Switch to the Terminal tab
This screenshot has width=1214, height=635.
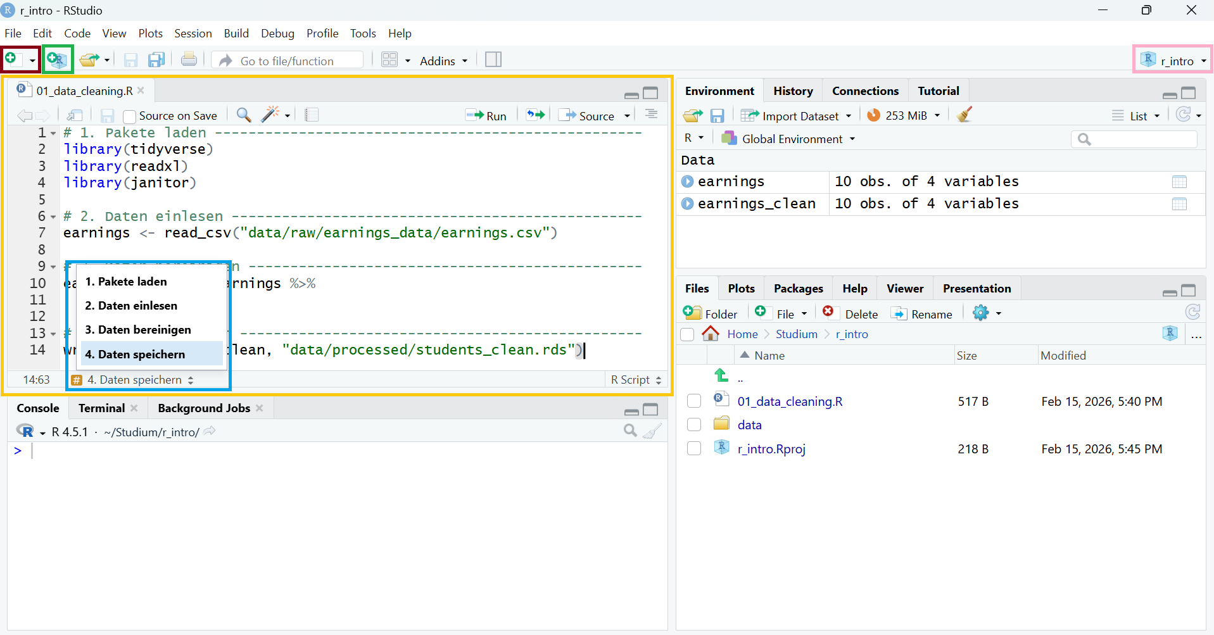[x=101, y=408]
